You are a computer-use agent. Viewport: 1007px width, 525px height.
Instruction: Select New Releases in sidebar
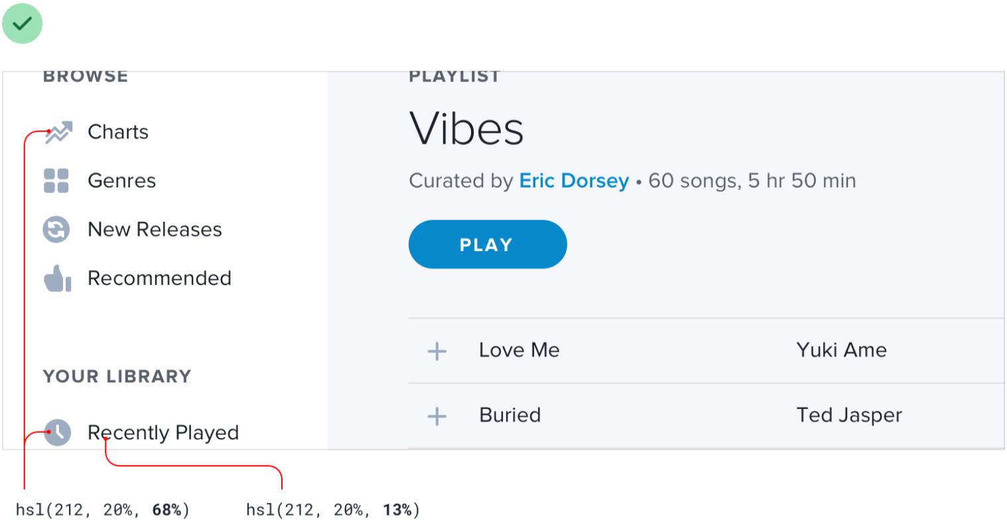[x=155, y=229]
